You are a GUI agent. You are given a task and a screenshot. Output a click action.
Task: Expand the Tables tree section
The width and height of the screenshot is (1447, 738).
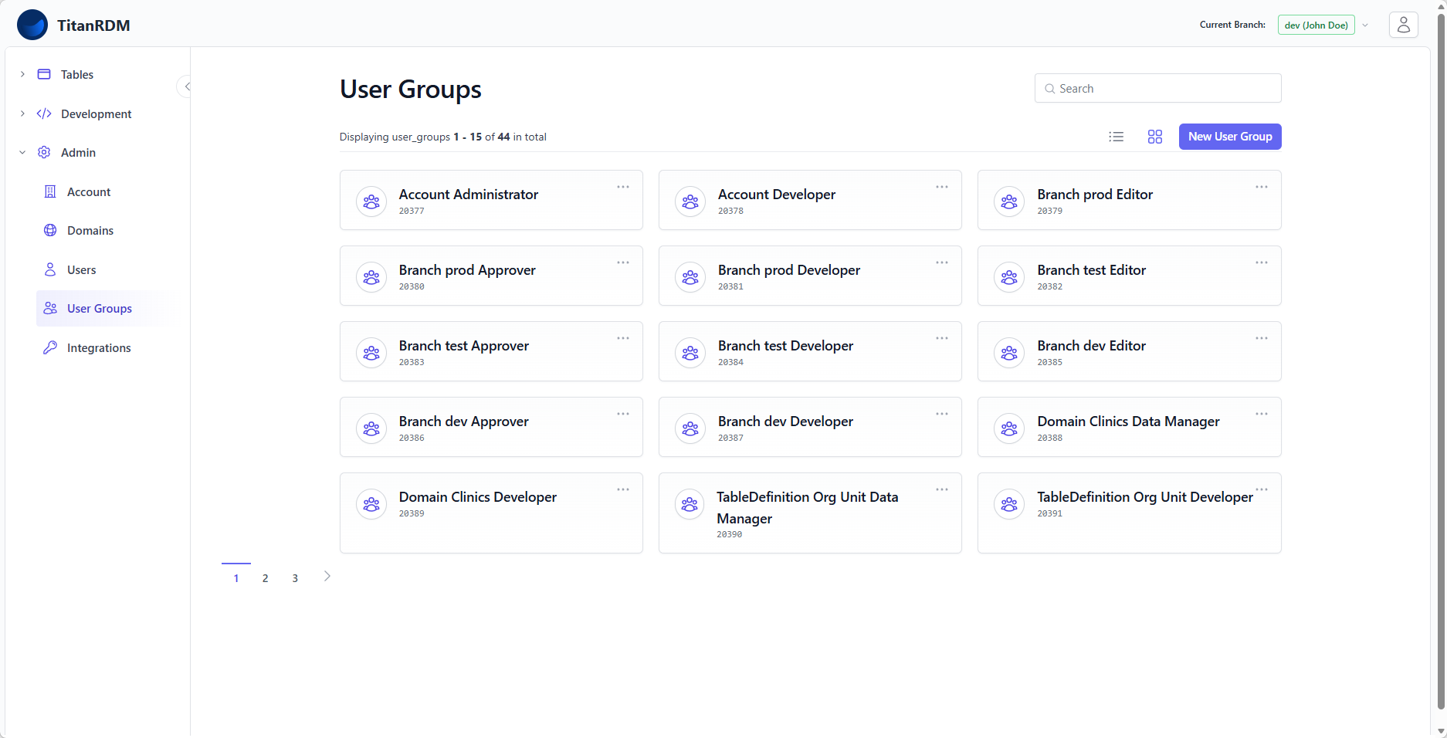(22, 74)
